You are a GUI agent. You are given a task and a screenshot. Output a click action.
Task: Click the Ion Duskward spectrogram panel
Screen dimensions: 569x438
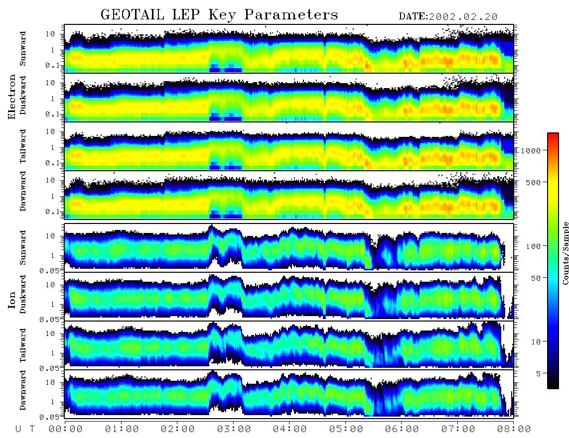pyautogui.click(x=289, y=296)
